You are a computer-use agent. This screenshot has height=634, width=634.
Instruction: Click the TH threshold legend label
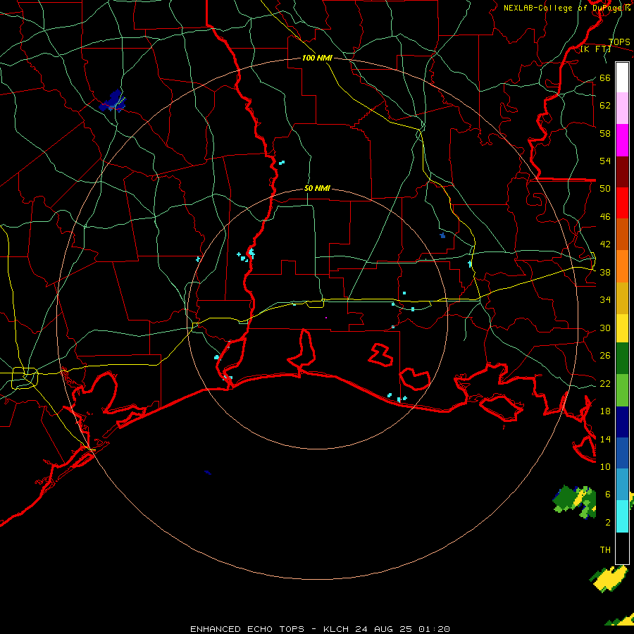[x=605, y=550]
